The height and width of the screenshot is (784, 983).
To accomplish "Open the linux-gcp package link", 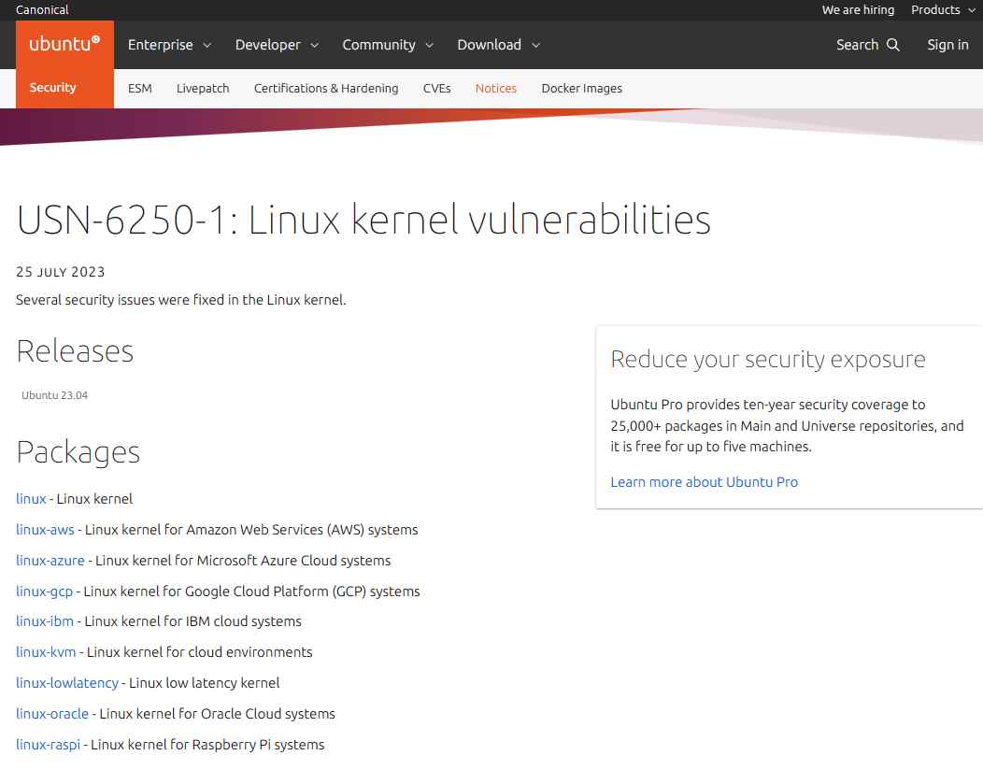I will pyautogui.click(x=44, y=591).
